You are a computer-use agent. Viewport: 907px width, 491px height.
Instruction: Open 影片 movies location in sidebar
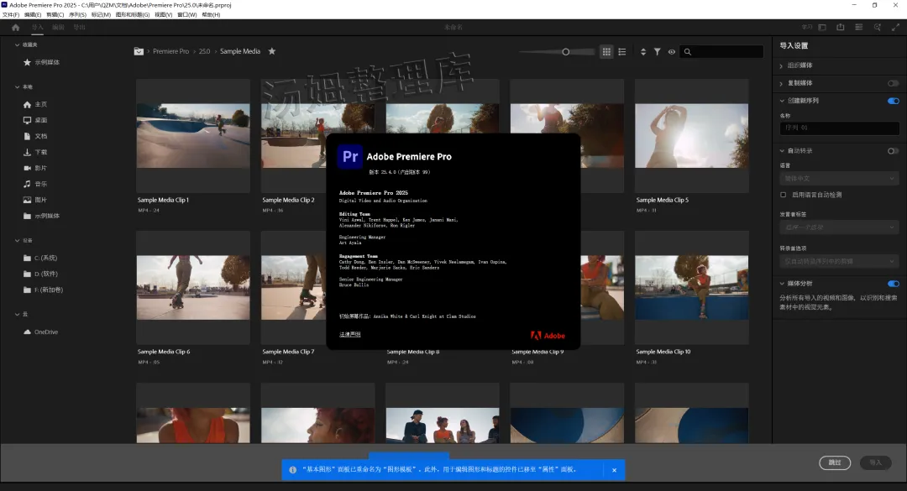point(35,169)
